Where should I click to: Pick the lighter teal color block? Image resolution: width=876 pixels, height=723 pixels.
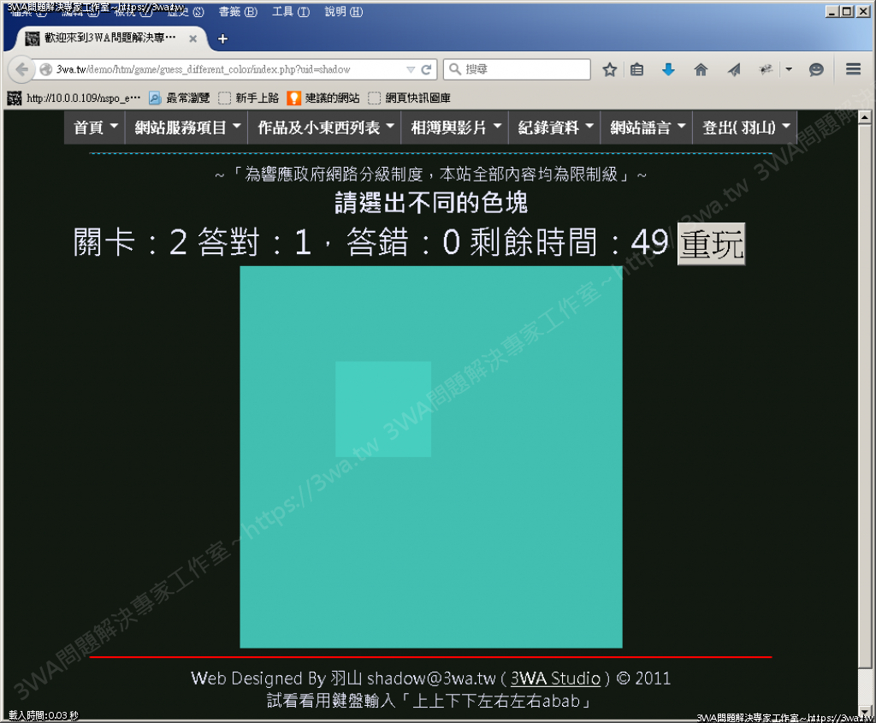click(x=383, y=409)
